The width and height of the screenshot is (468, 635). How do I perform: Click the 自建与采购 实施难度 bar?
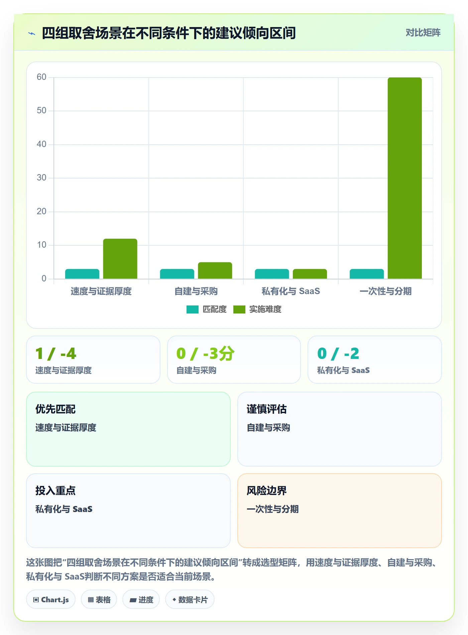(x=215, y=270)
